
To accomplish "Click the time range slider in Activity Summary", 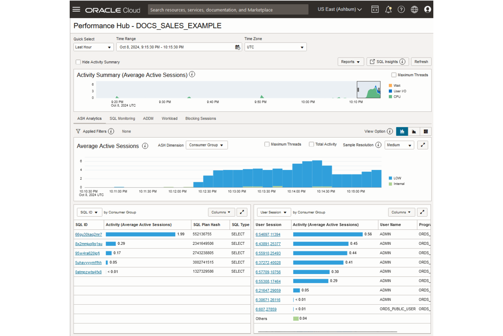I will pyautogui.click(x=369, y=90).
